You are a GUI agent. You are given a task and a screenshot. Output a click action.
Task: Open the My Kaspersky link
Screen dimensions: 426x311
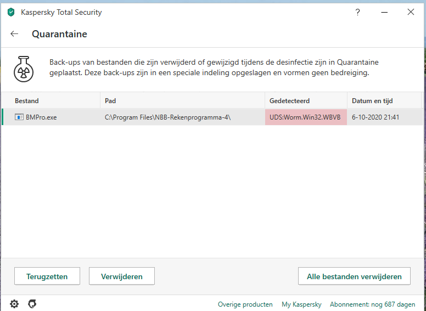301,304
